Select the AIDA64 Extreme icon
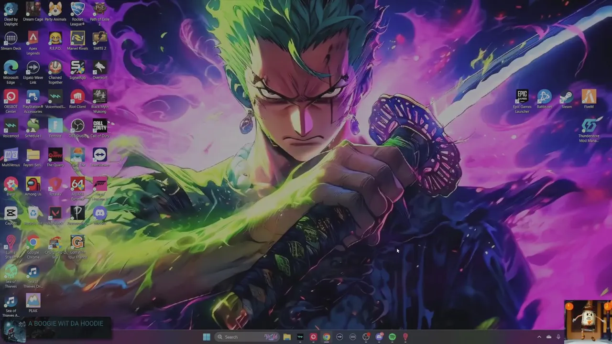 [x=77, y=184]
